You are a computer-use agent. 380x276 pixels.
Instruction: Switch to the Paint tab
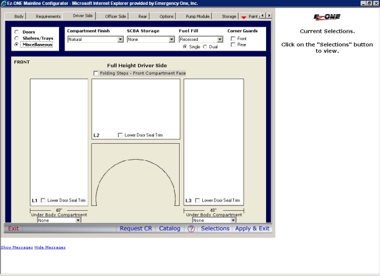click(x=250, y=16)
